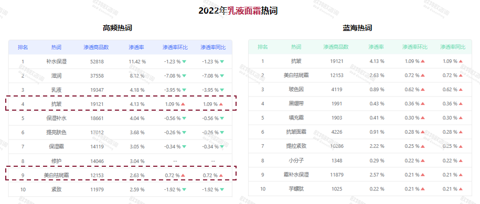Image resolution: width=480 pixels, height=204 pixels.
Task: Click green down arrow in 乳液 环比 cell
Action: click(184, 90)
